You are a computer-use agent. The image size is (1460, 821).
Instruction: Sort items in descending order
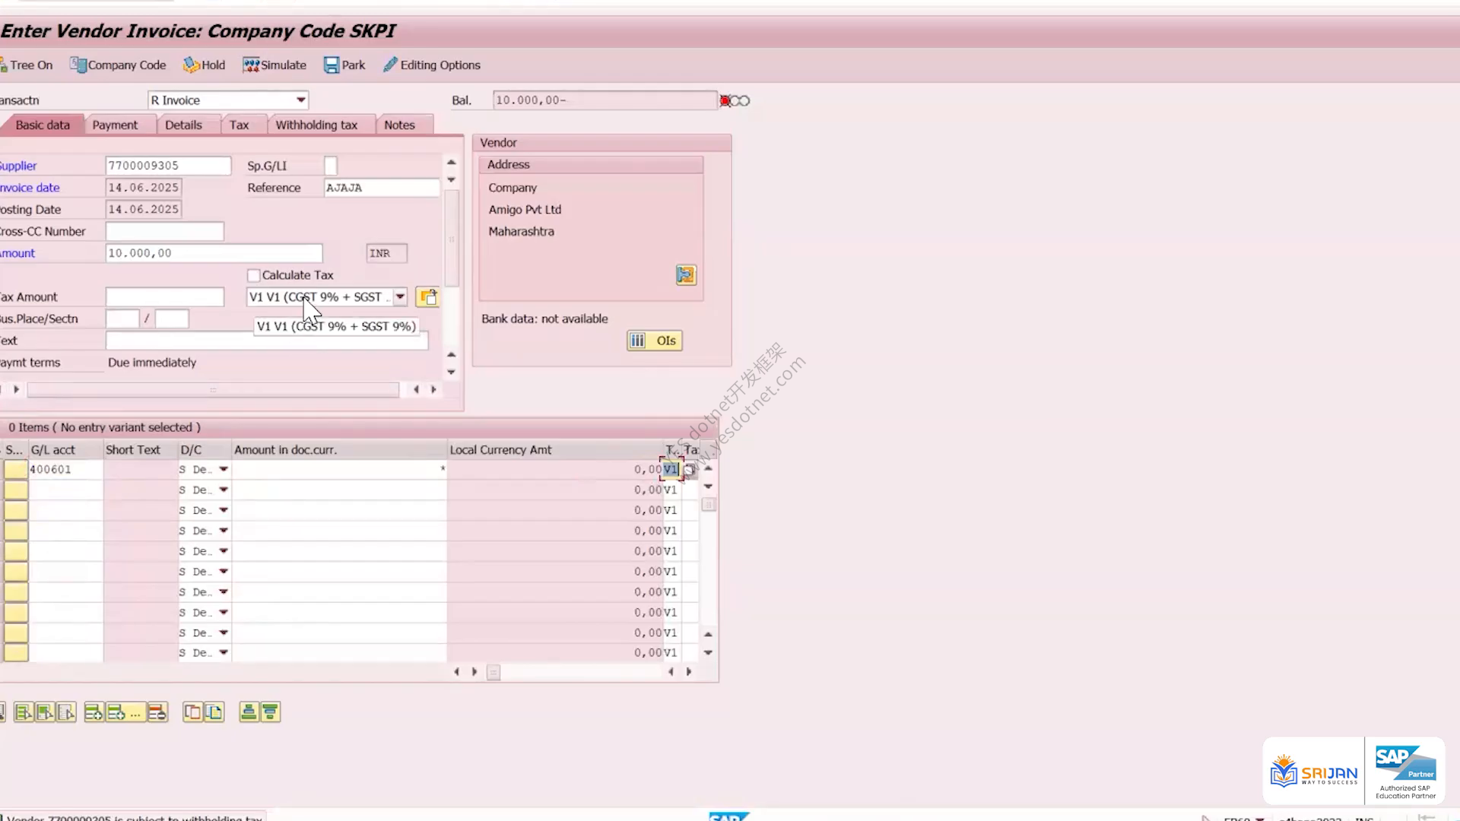point(271,712)
